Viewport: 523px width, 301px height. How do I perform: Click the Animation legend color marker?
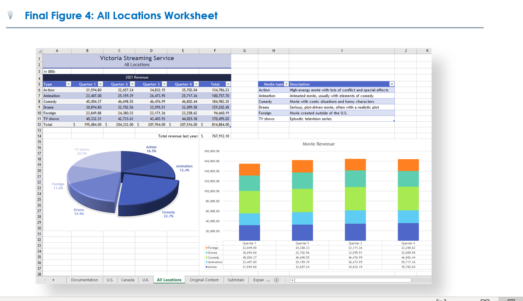click(207, 262)
